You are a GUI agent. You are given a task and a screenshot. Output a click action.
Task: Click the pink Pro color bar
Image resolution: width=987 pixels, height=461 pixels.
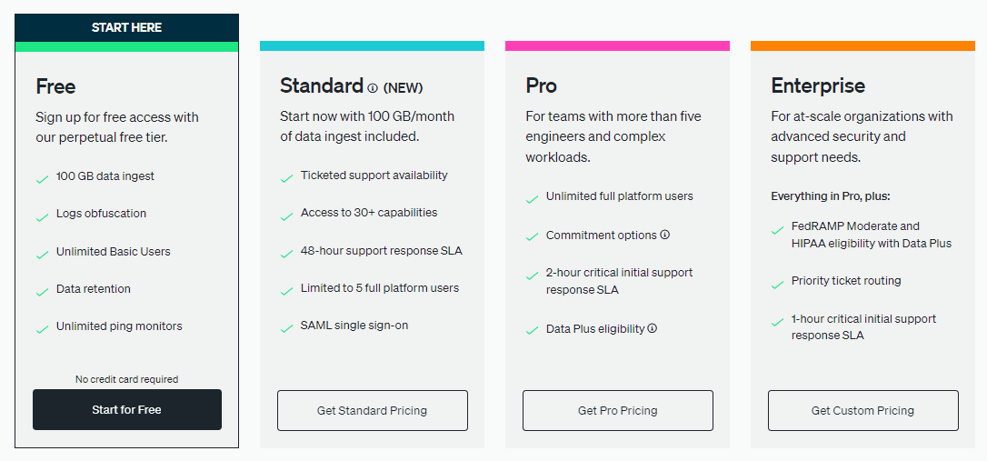click(617, 46)
